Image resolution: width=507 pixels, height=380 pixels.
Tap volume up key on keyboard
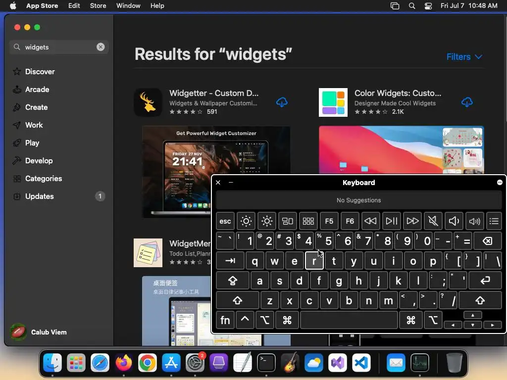(475, 221)
